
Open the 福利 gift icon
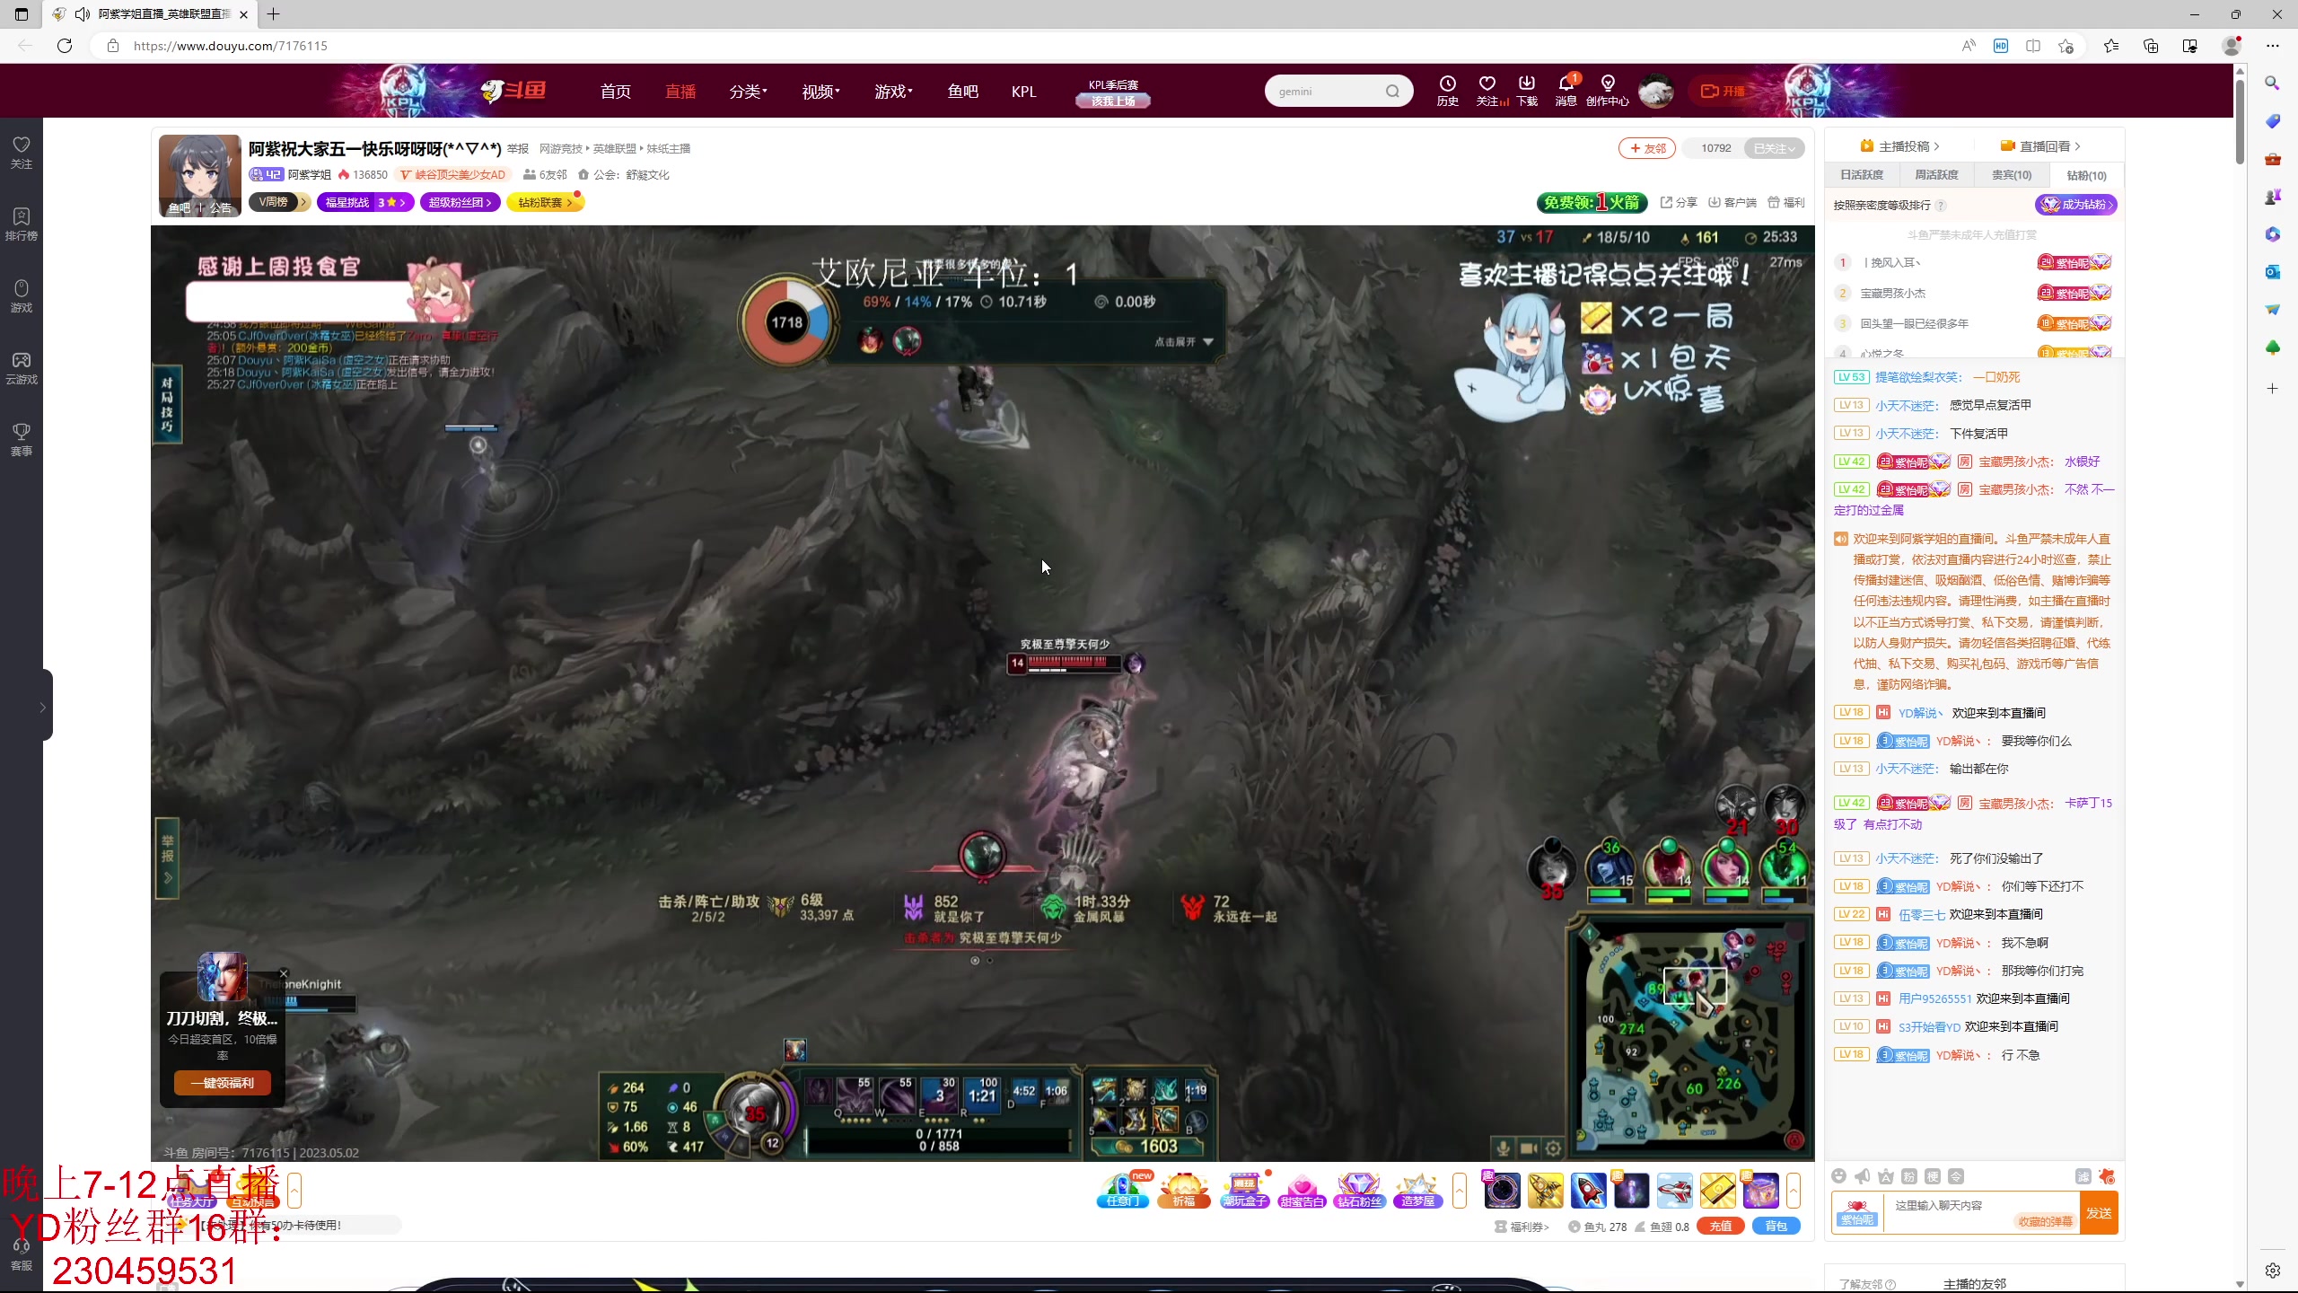coord(1786,202)
